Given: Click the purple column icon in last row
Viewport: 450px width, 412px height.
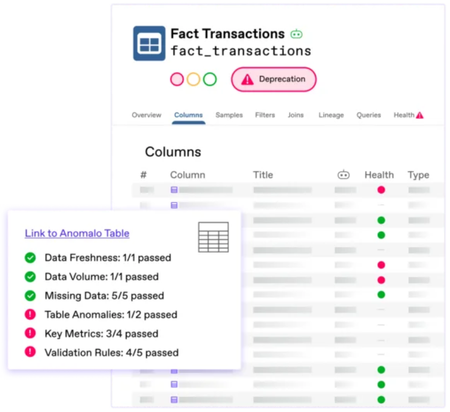Looking at the screenshot, I should point(174,399).
